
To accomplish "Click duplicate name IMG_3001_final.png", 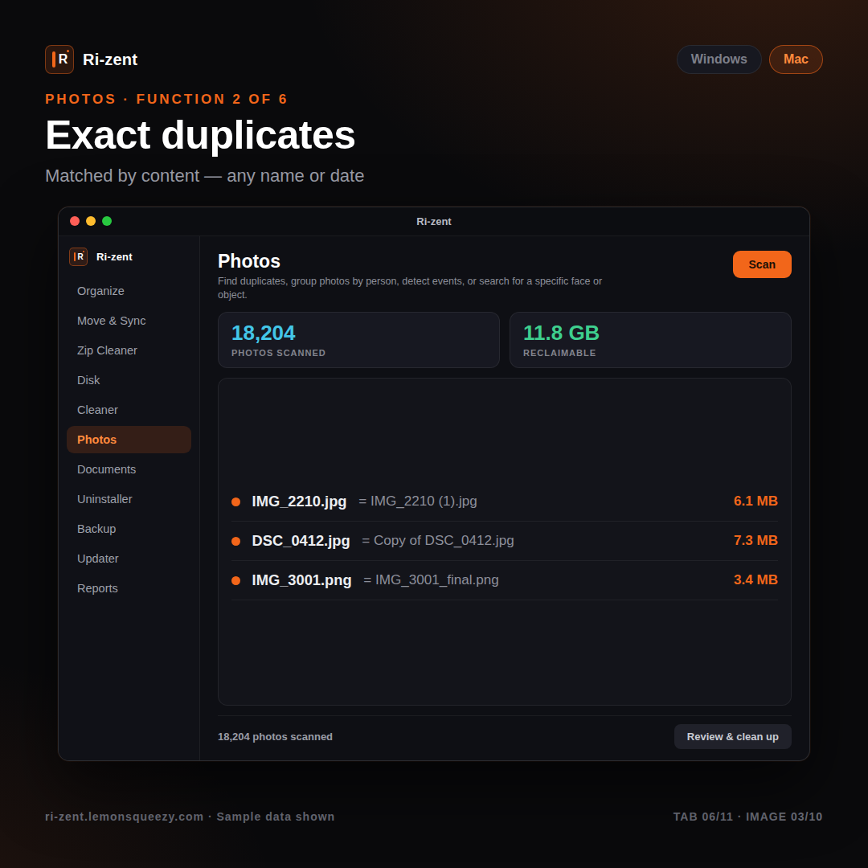I will [436, 579].
